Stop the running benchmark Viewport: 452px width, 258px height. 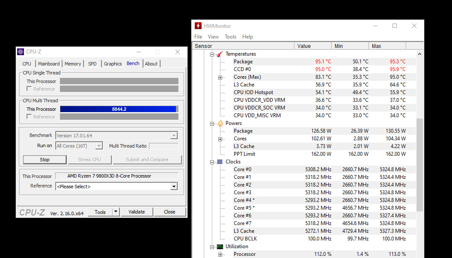(x=45, y=160)
